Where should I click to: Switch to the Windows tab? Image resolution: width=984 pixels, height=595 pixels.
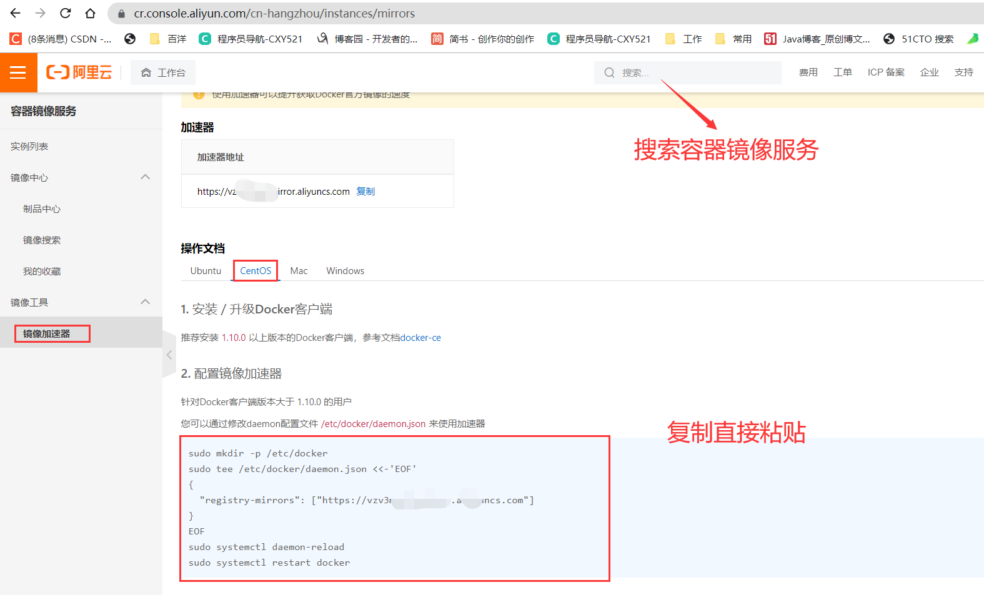345,270
